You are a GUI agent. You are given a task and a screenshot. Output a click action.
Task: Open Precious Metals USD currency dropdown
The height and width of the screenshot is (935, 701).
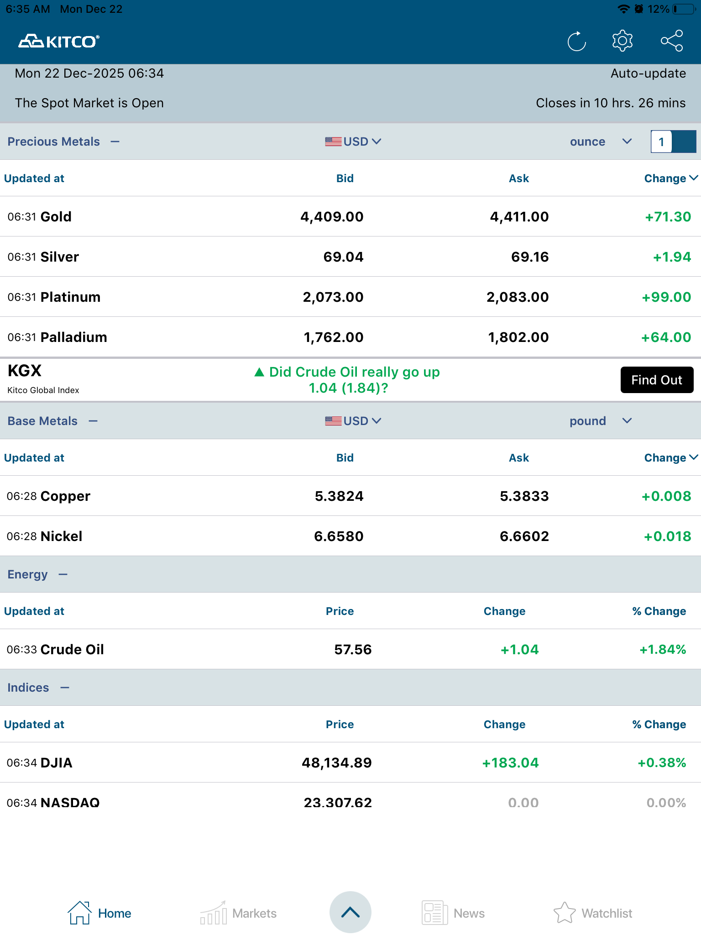pyautogui.click(x=353, y=142)
